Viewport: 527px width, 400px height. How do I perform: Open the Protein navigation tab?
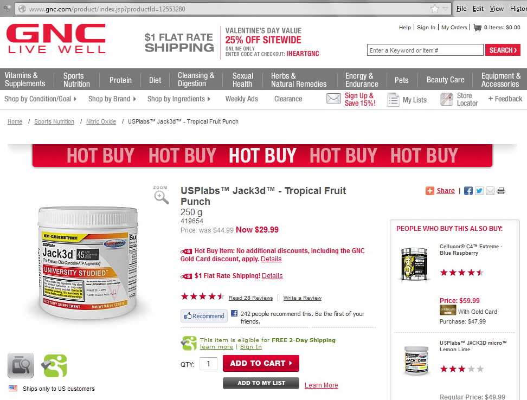tap(120, 80)
